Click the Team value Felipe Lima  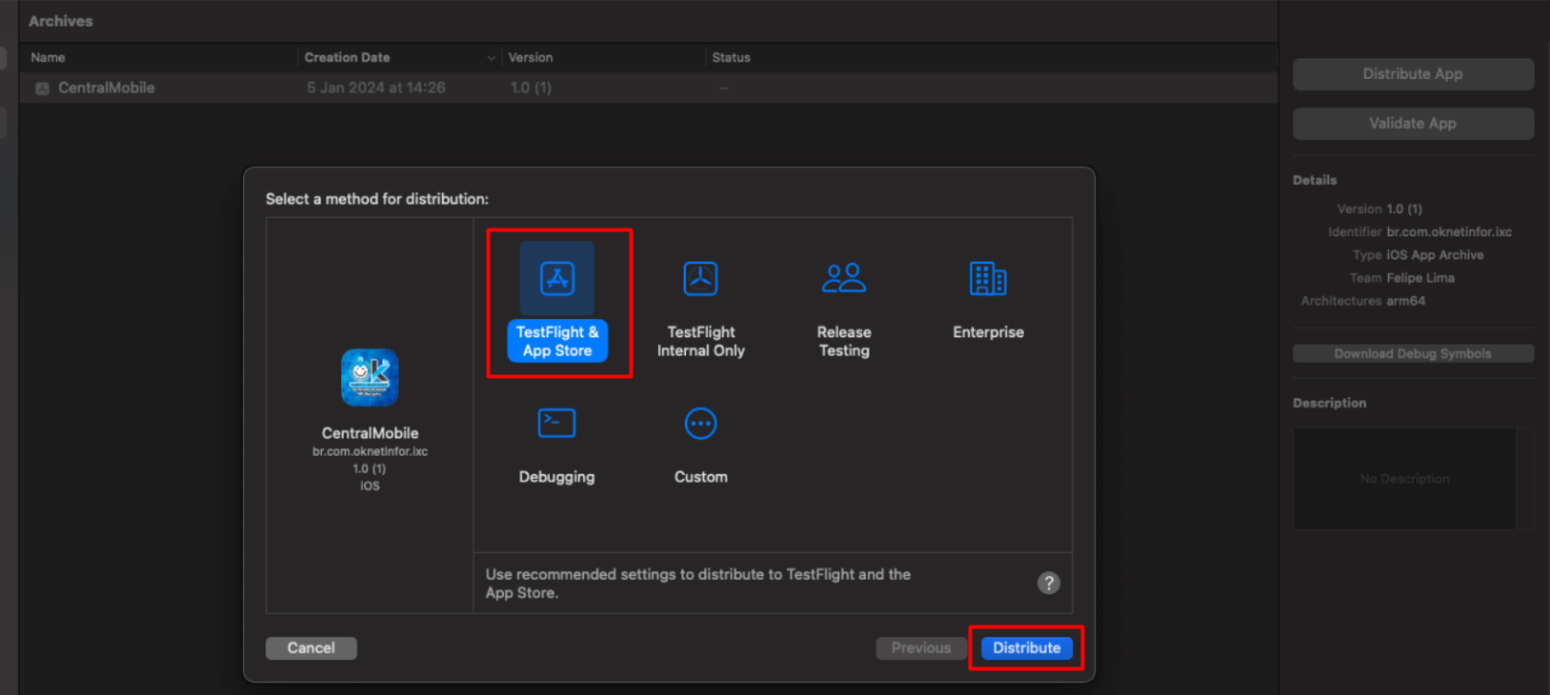point(1420,278)
